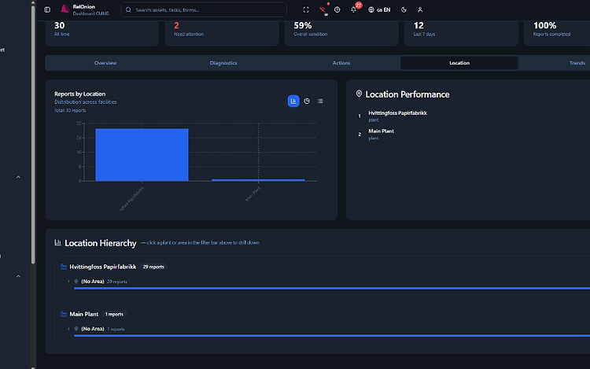Viewport: 590px width, 369px height.
Task: Toggle dark mode moon icon
Action: click(404, 9)
